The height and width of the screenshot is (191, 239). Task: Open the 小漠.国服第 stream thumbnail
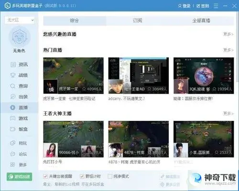(204, 139)
